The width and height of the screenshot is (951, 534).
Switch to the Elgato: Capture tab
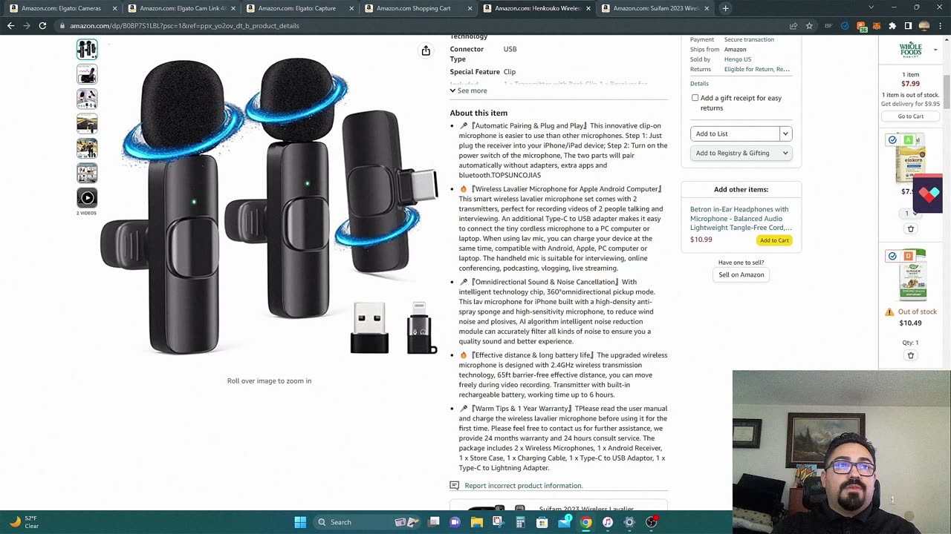[299, 8]
